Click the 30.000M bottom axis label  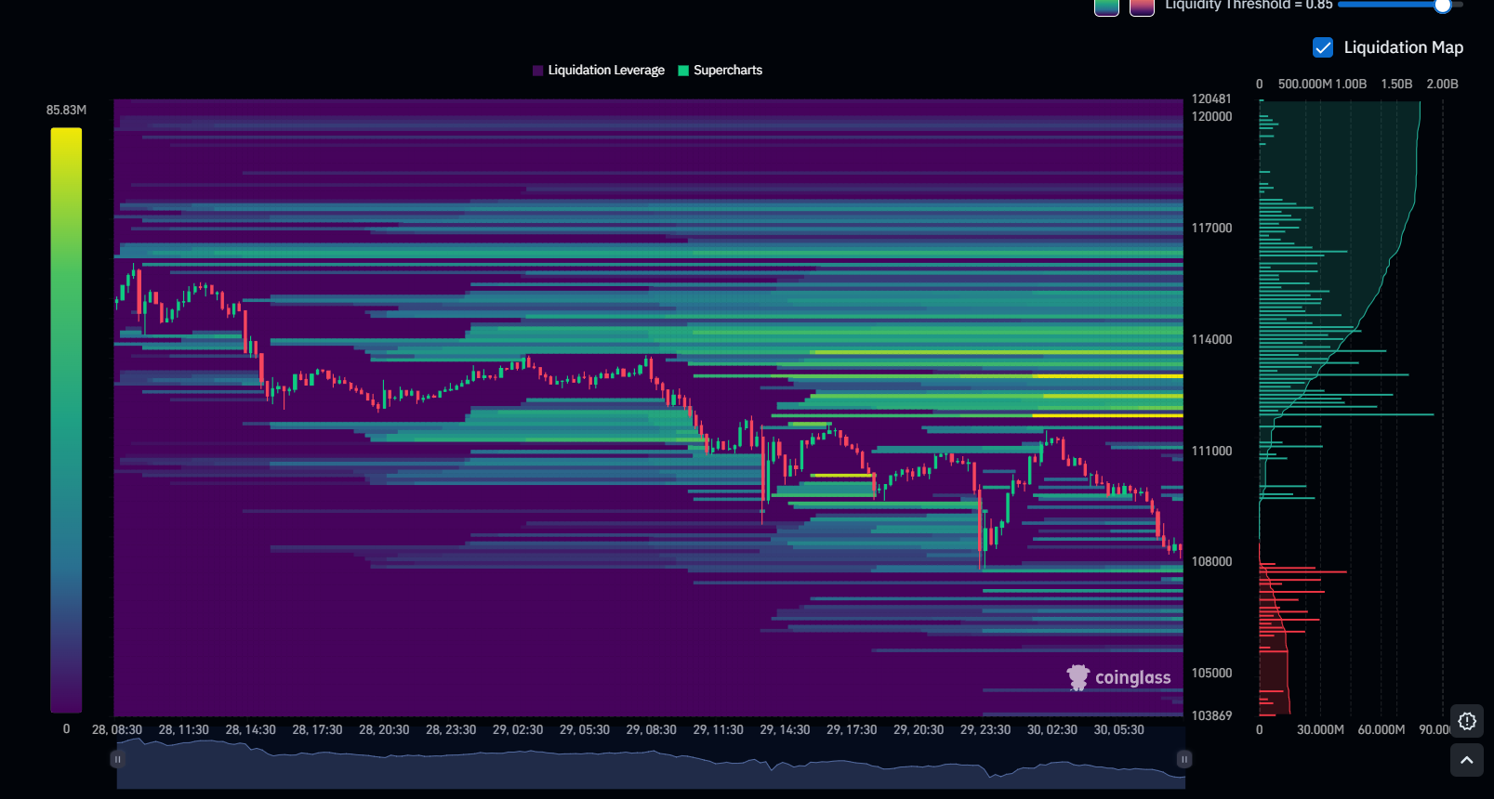(1320, 729)
